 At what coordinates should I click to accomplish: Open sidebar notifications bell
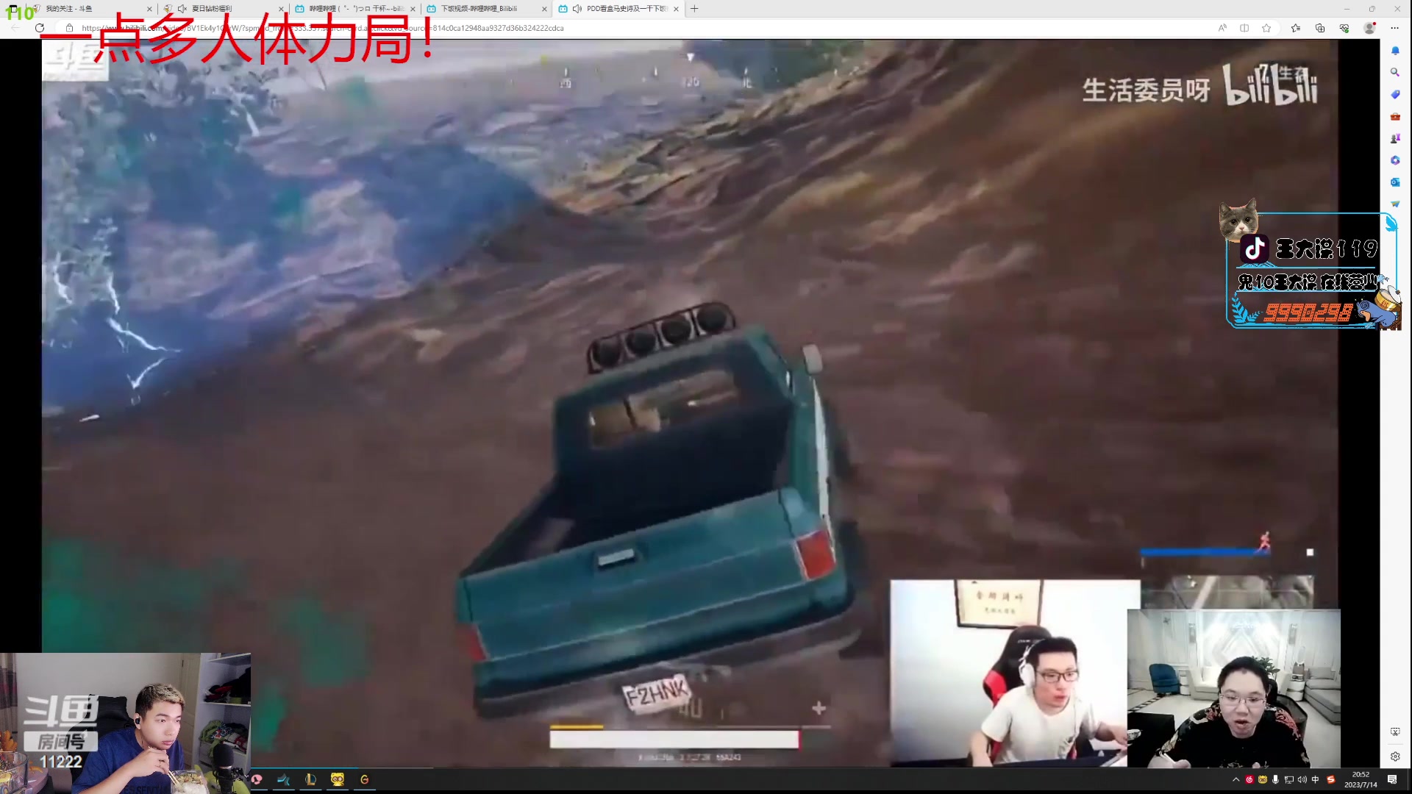pyautogui.click(x=1395, y=51)
